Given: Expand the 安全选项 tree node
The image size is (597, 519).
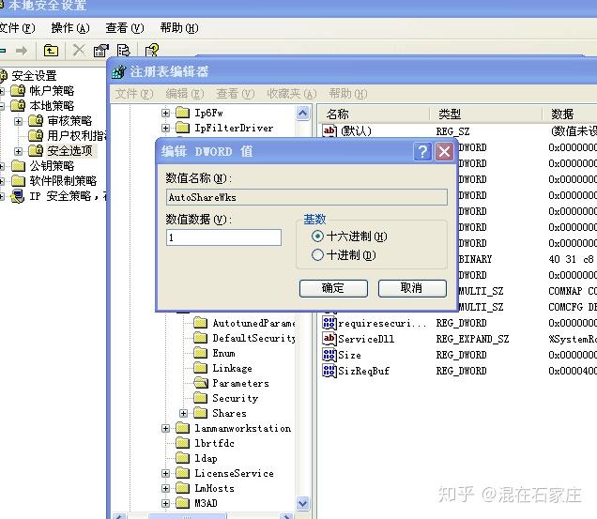Looking at the screenshot, I should pos(18,151).
